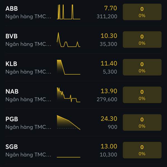Open the SGB flat sparkline chart

(x=68, y=157)
